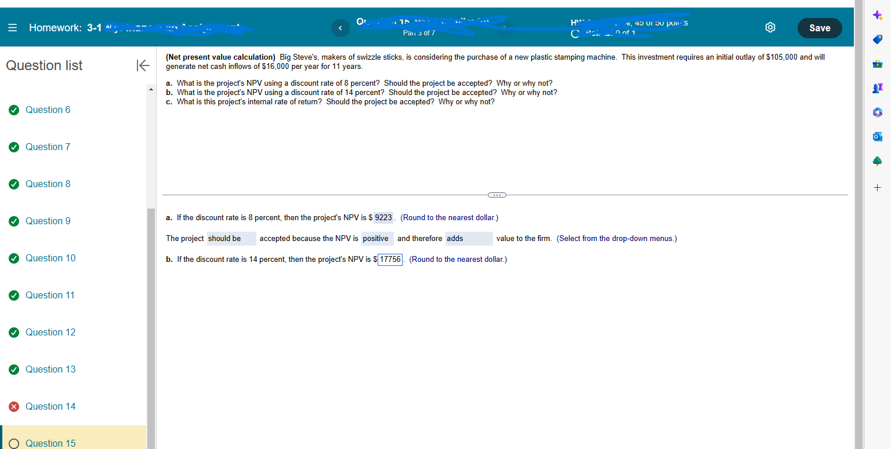Select the empty circle next to Question 15
Viewport: 891px width, 449px height.
13,443
